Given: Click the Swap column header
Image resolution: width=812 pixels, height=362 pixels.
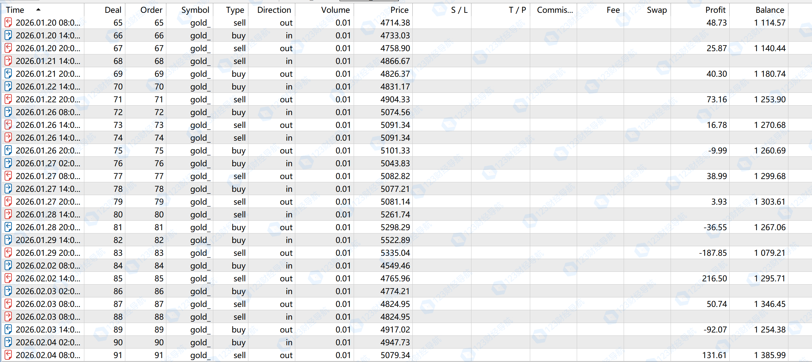Looking at the screenshot, I should [656, 10].
